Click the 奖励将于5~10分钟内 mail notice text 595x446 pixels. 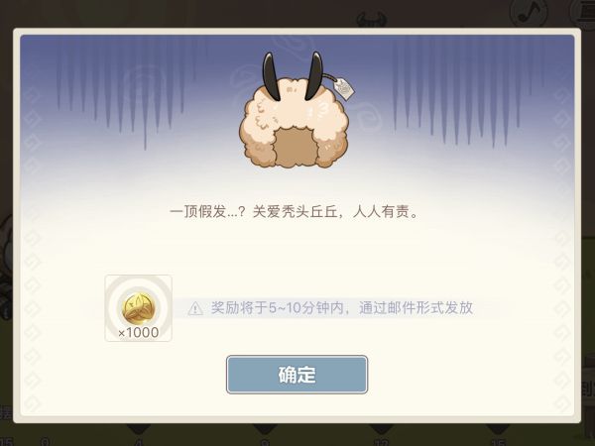click(341, 307)
